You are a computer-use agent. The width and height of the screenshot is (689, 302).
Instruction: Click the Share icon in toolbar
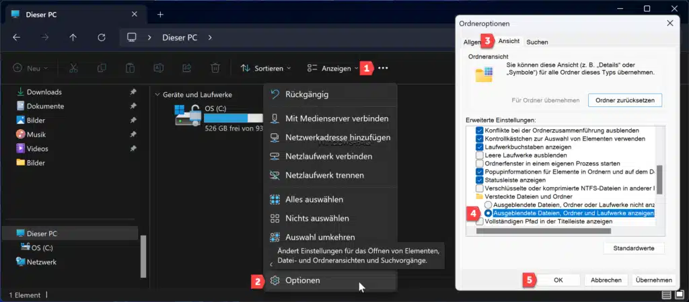(x=187, y=68)
